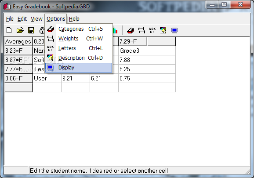Click the bar chart toolbar icon

115,30
